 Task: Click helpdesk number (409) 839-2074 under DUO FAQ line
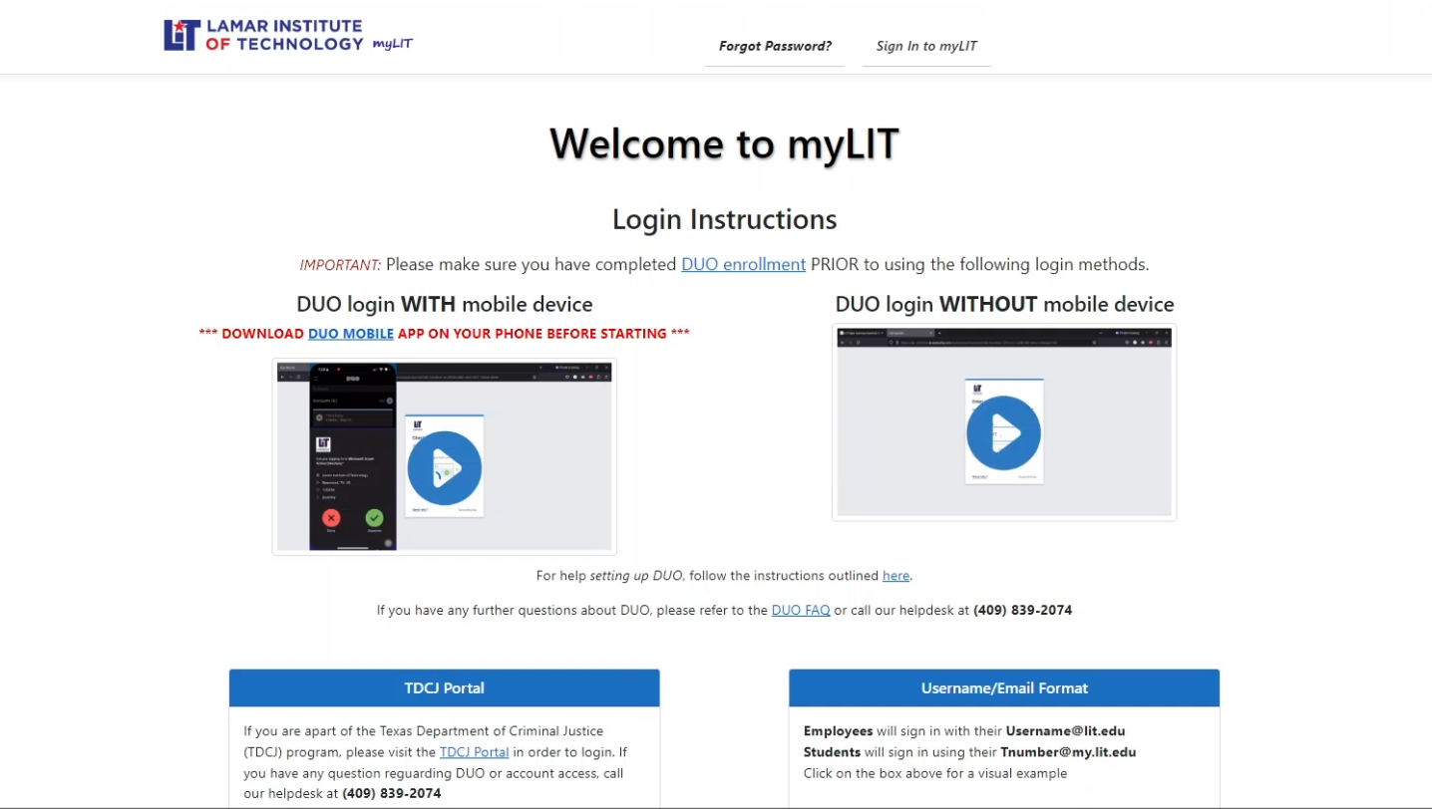(x=1022, y=611)
